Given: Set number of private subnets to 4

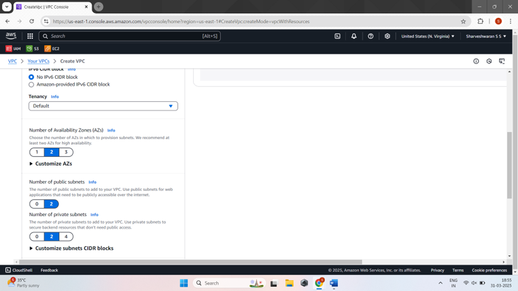Looking at the screenshot, I should [66, 237].
